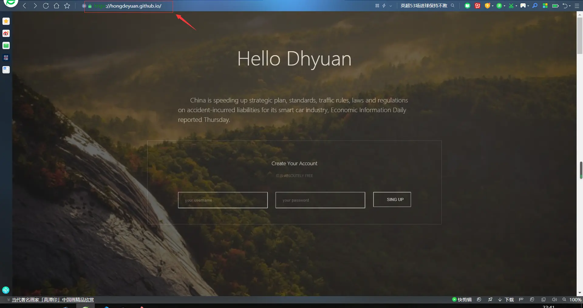Click the green battery icon in the toolbar
The width and height of the screenshot is (583, 308).
[x=555, y=6]
